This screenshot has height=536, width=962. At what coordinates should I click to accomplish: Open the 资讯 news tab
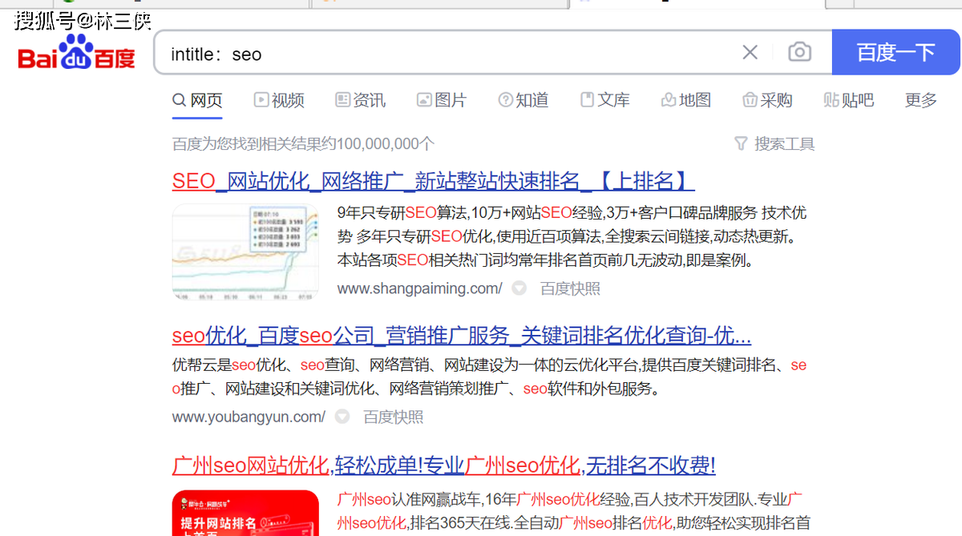(x=360, y=100)
